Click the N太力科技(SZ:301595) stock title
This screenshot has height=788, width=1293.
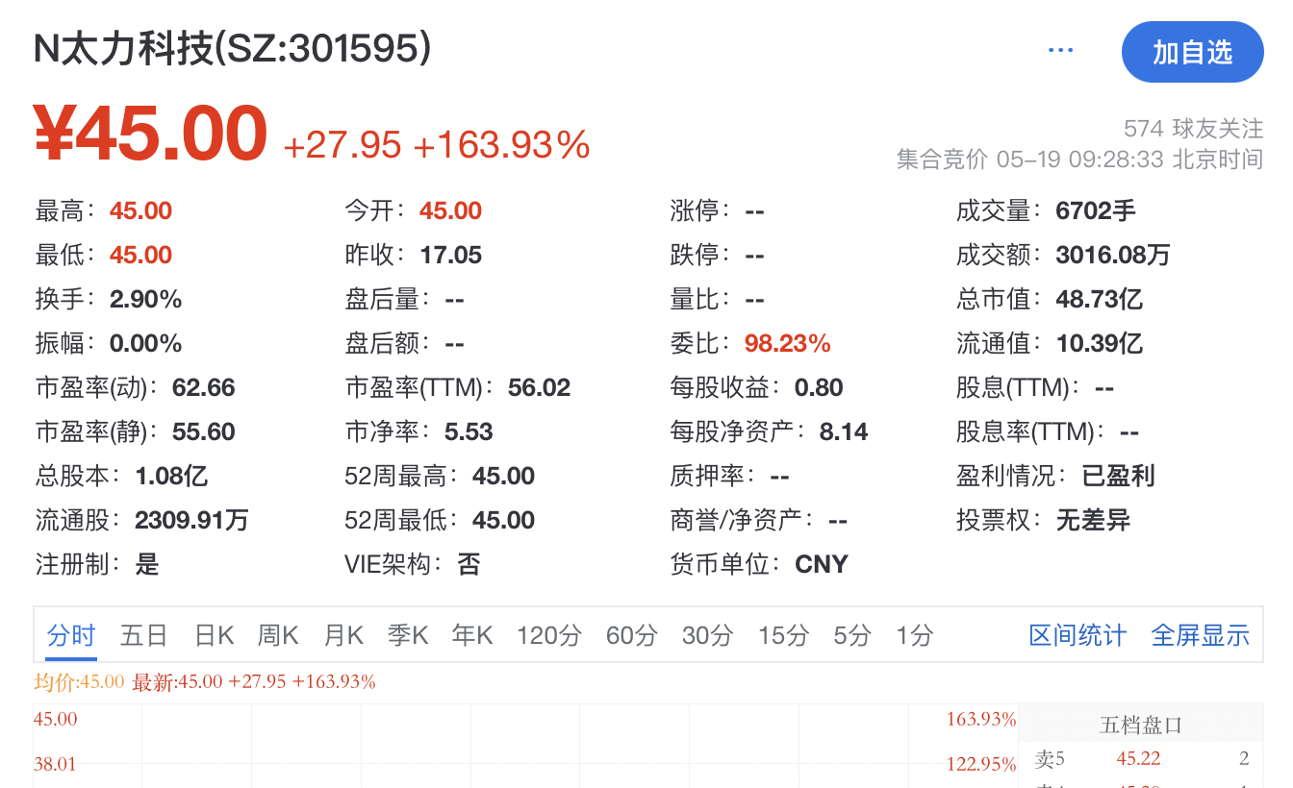coord(232,49)
